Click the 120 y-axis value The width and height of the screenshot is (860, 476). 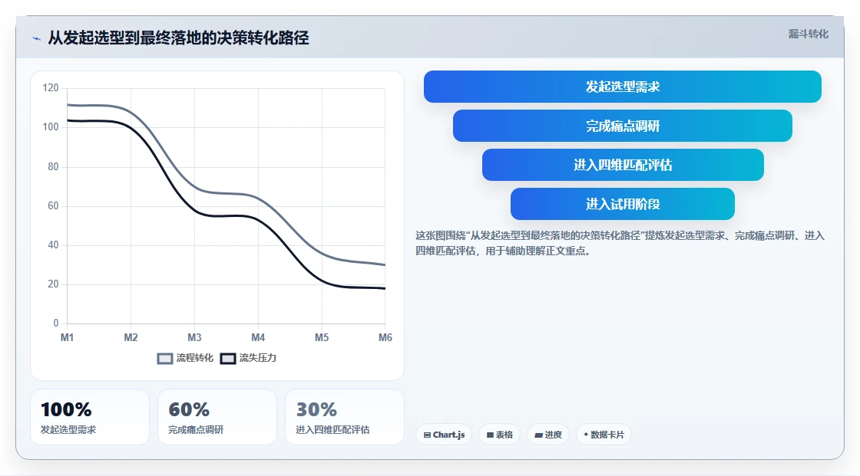51,87
